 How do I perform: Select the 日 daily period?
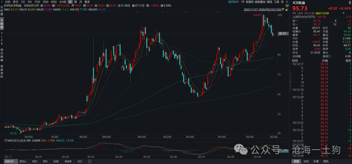point(70,2)
